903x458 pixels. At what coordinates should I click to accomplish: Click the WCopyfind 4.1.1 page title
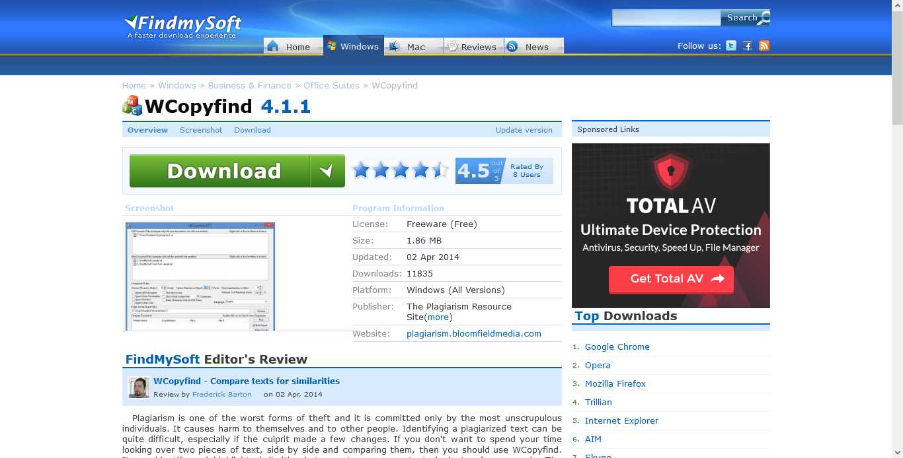[x=228, y=106]
